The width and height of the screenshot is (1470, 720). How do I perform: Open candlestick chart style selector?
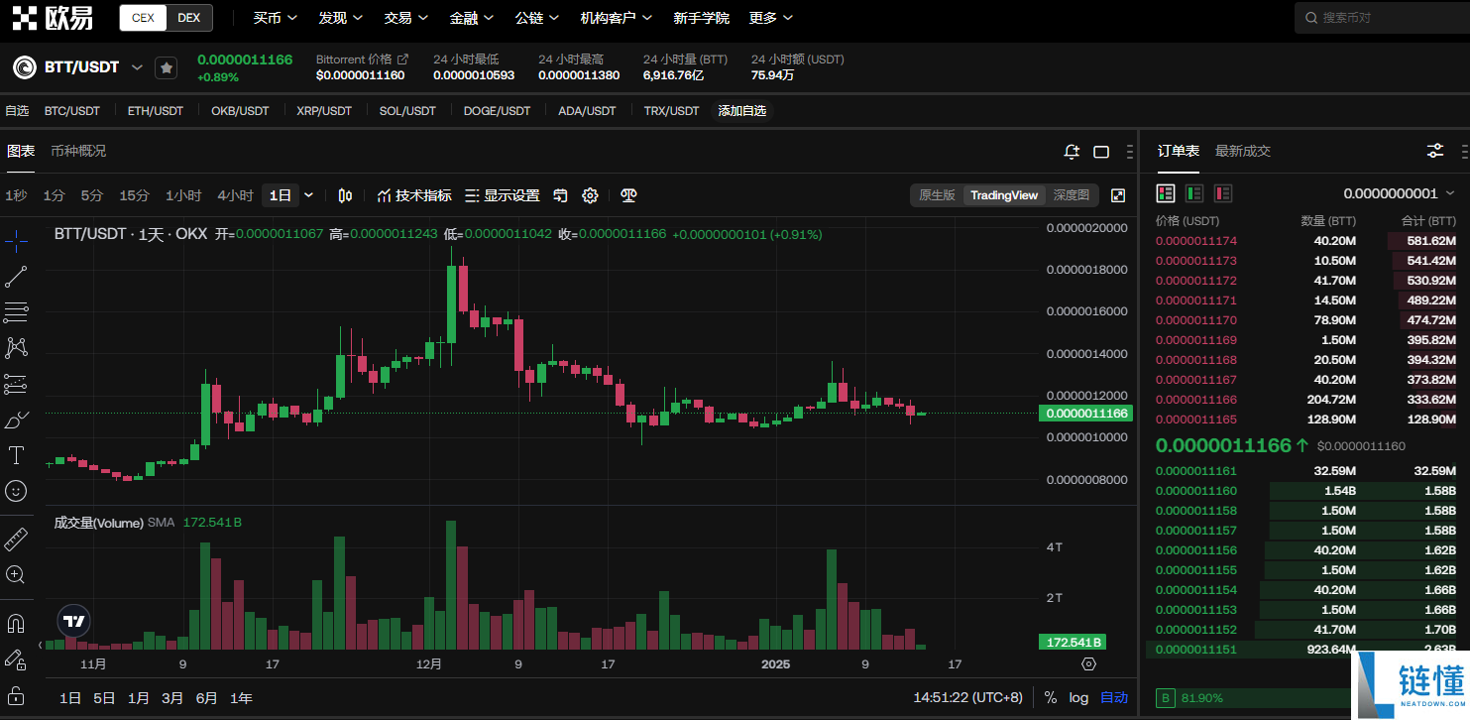(x=345, y=195)
